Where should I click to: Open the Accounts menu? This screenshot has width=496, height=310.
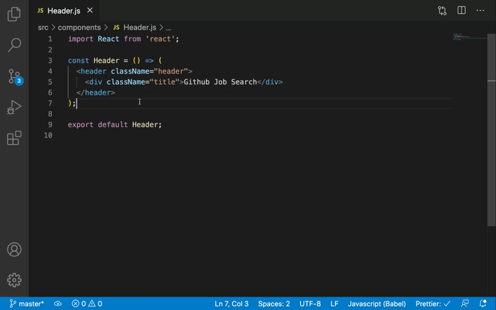[14, 250]
